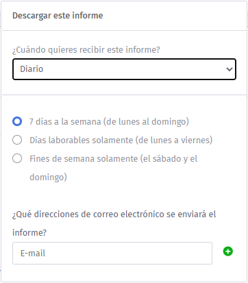Click the "(de lunes a viernes)" text
The image size is (248, 283).
[174, 140]
